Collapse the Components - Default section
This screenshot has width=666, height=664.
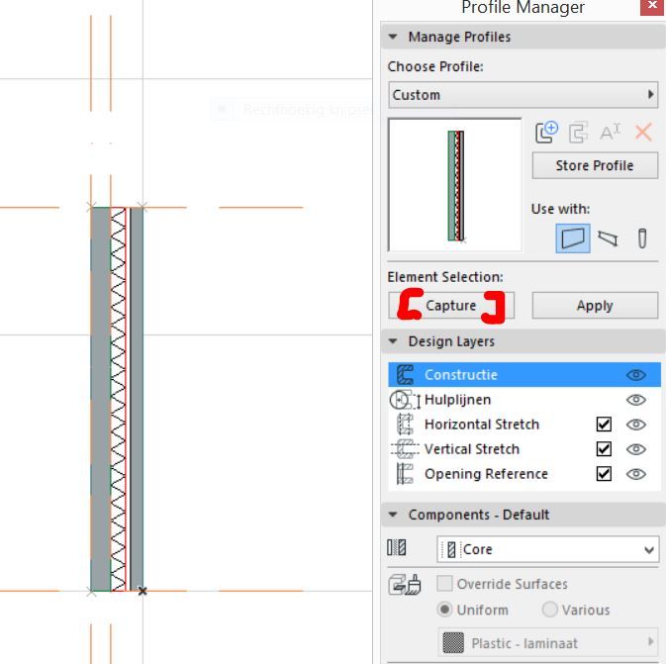coord(393,515)
